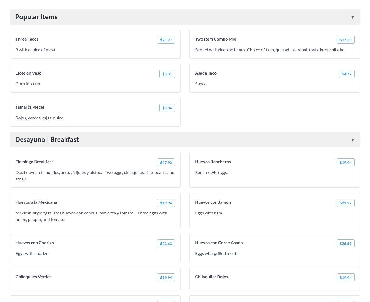This screenshot has width=370, height=302.
Task: Choose Huevos con Carne Asada $26.59 price
Action: (x=345, y=244)
